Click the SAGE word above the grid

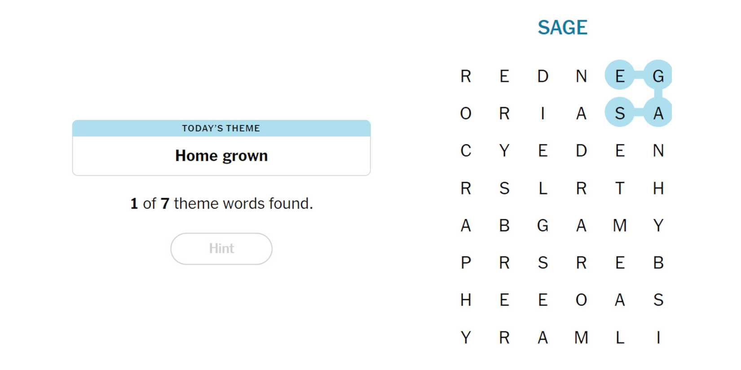tap(562, 27)
